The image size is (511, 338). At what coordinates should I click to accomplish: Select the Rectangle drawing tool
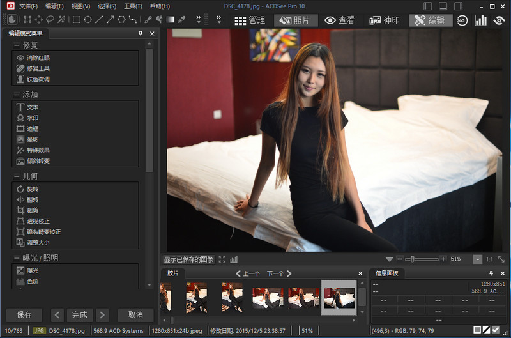tap(77, 20)
